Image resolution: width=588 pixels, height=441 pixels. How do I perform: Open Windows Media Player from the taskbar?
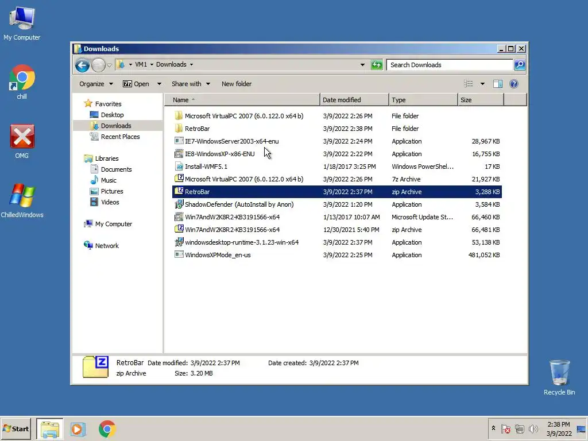click(78, 429)
